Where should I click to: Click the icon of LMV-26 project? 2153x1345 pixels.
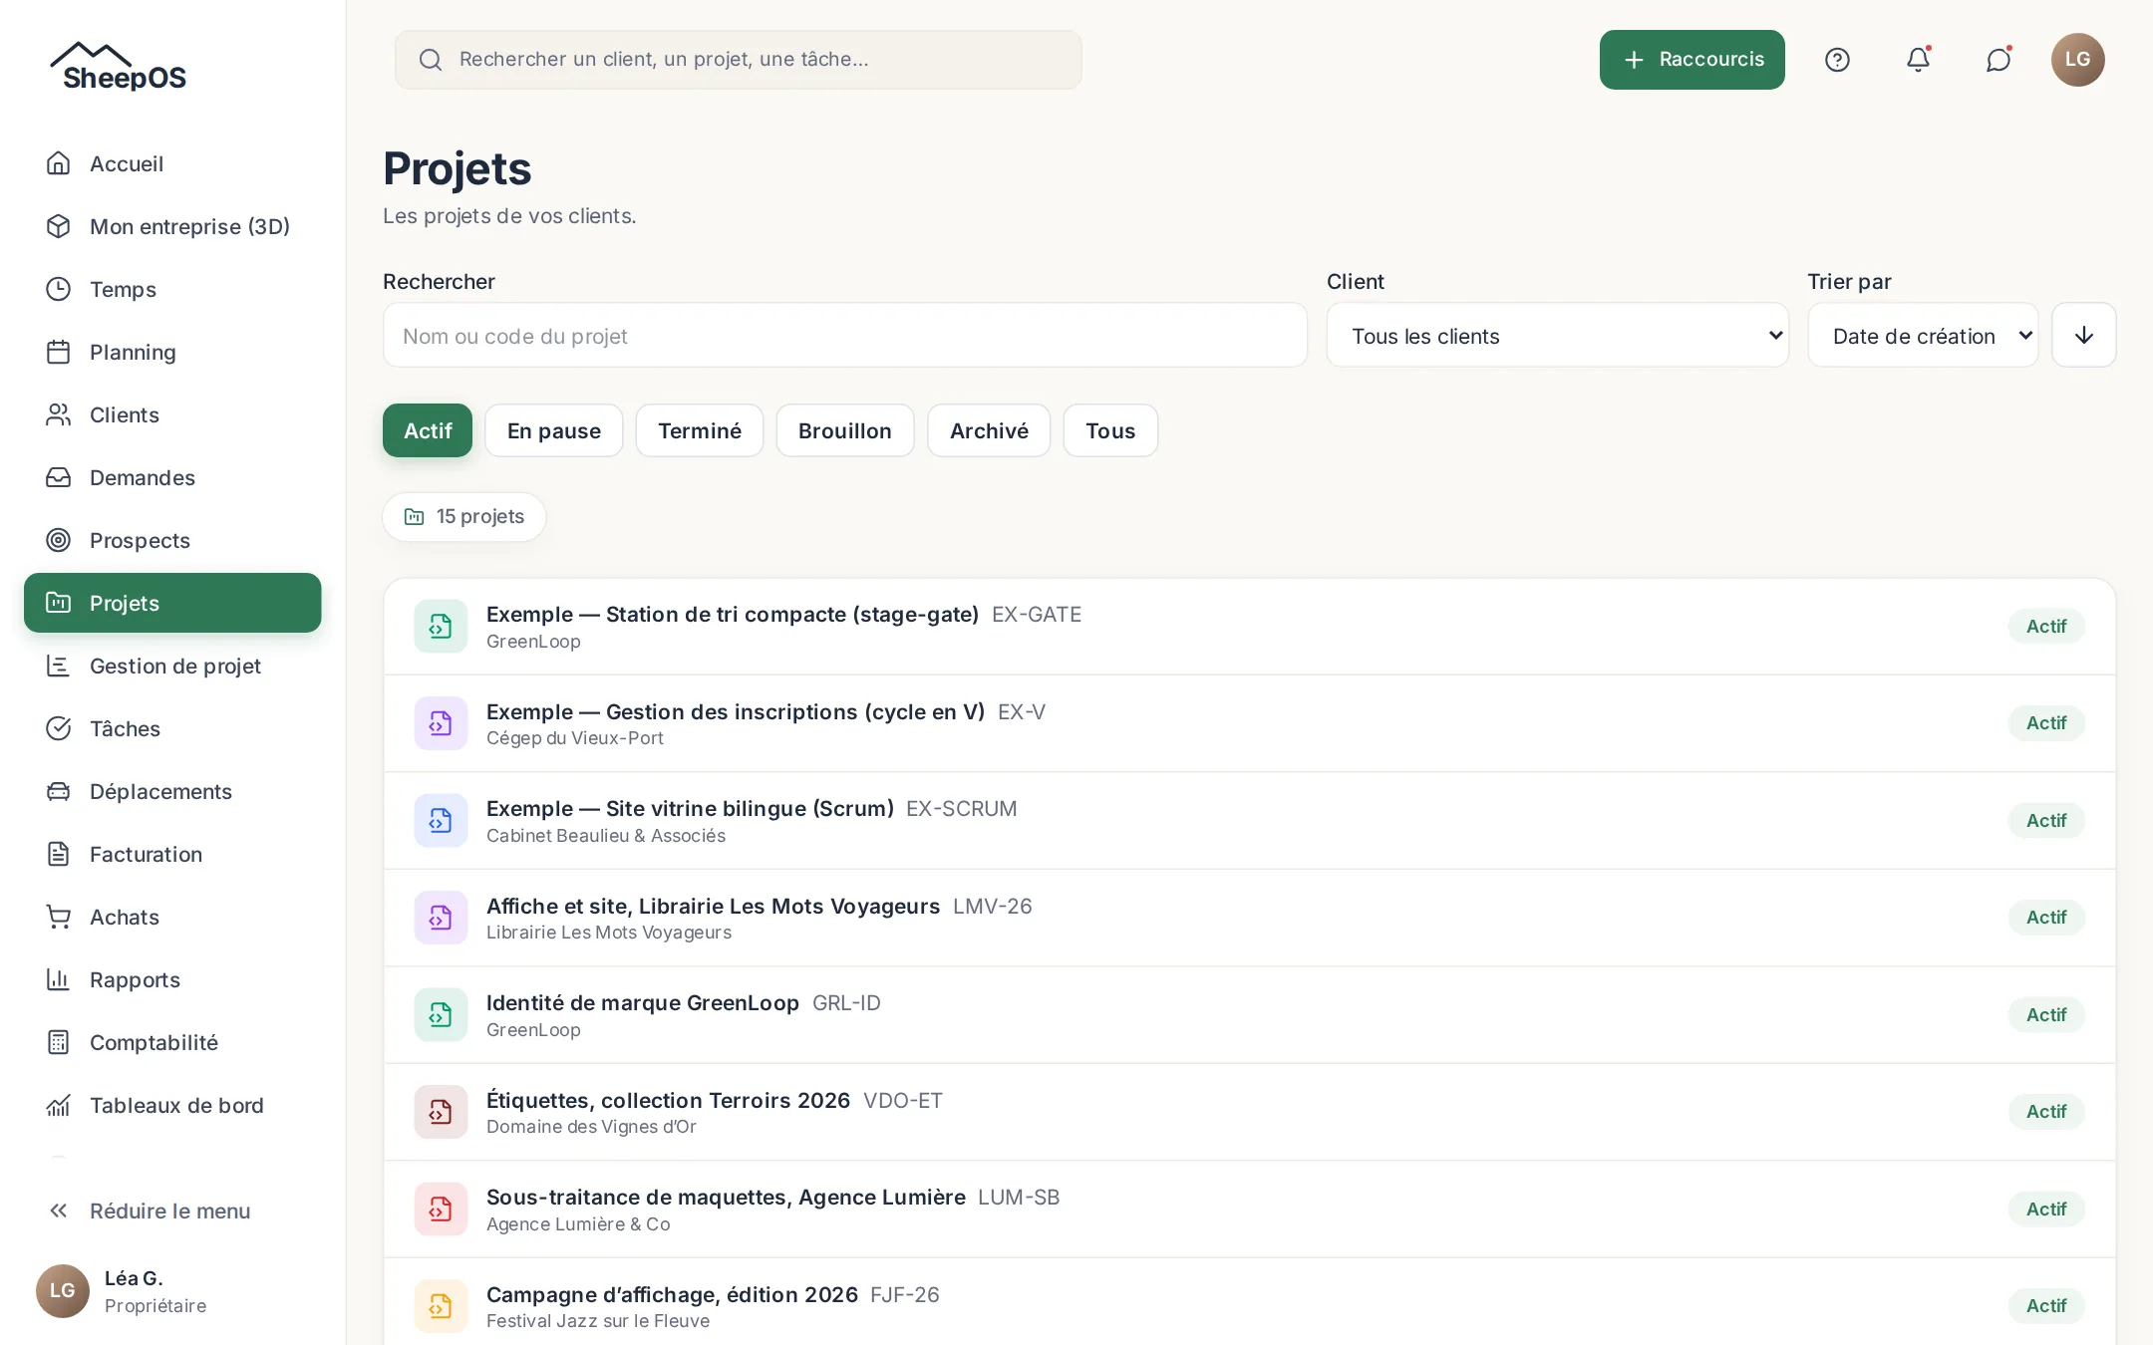point(441,918)
